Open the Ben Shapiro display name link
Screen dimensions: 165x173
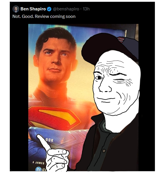[33, 9]
